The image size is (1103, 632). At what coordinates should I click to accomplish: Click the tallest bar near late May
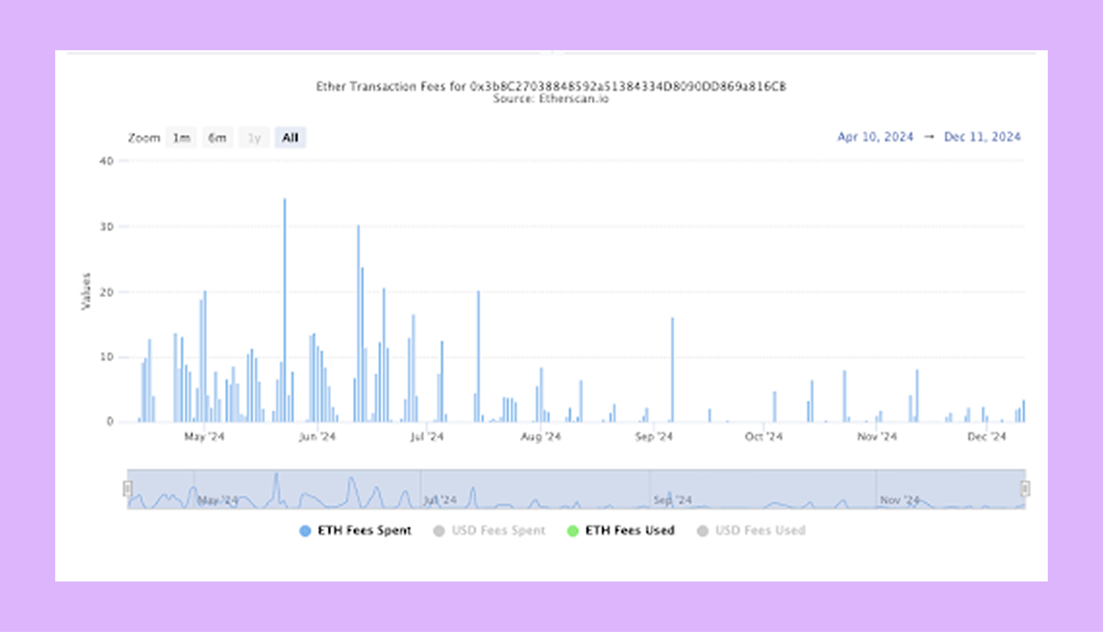point(285,309)
